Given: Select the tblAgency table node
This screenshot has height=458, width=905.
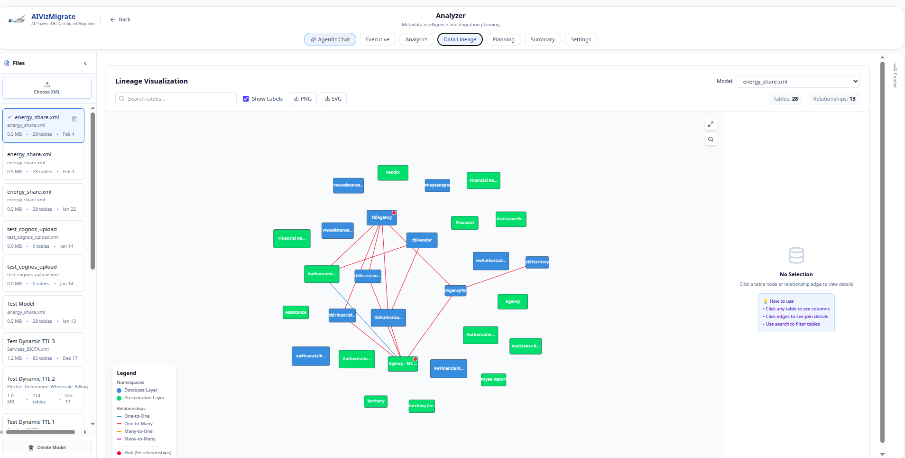Looking at the screenshot, I should (382, 217).
